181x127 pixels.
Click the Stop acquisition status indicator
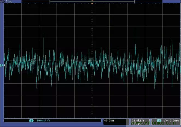[9, 1]
